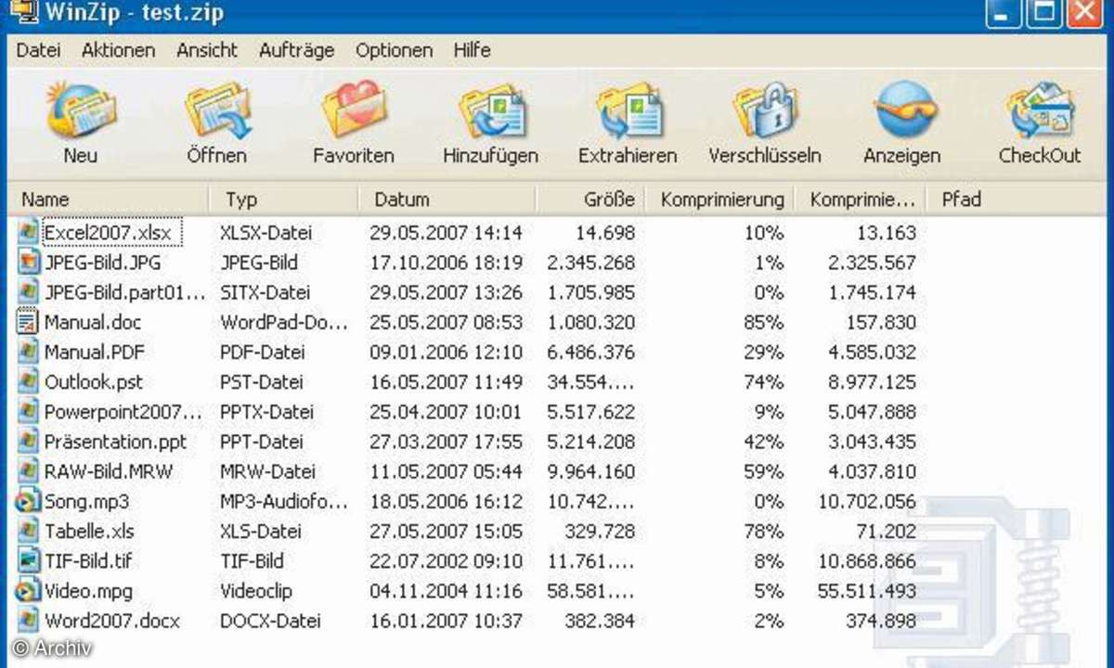Select file name JPEG-Bild.JPG
The image size is (1114, 668).
(102, 263)
